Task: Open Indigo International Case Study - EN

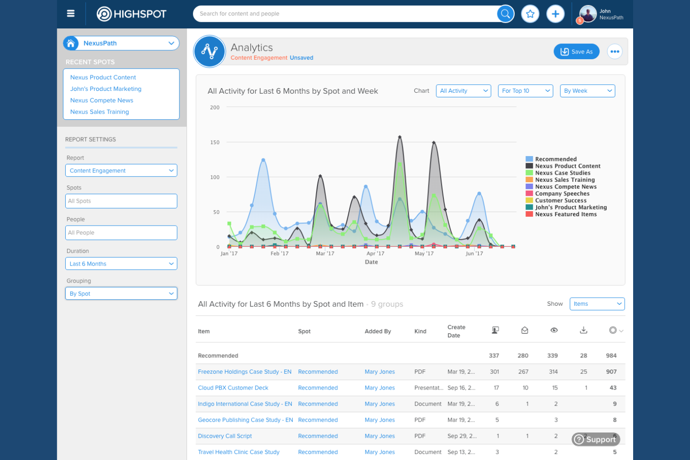Action: (245, 404)
